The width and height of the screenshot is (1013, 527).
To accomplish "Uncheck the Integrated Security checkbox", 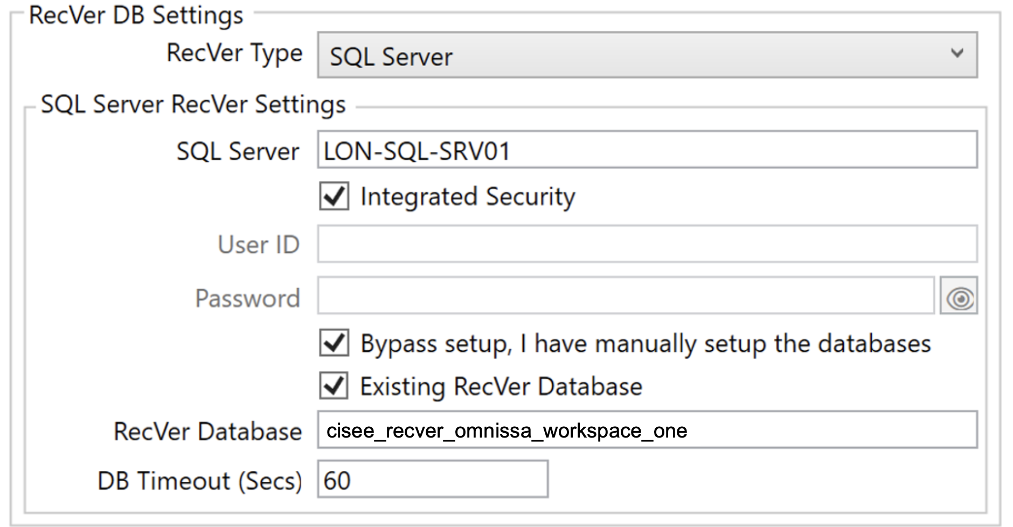I will (334, 196).
